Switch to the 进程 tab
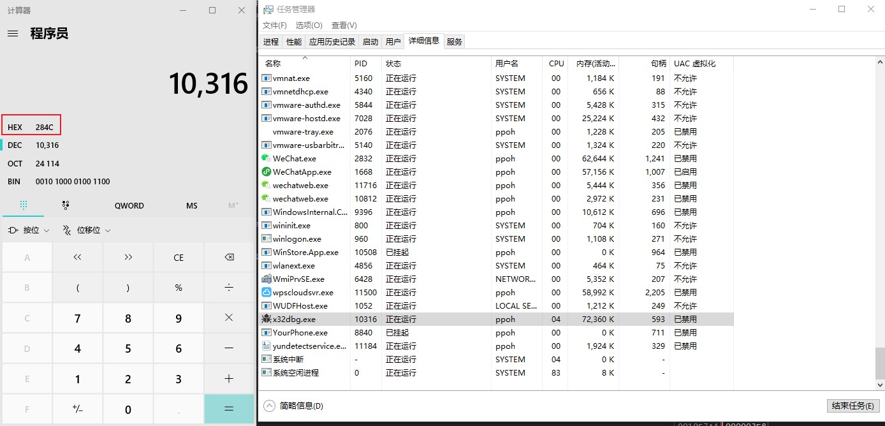Screen dimensions: 885x426 tap(271, 42)
